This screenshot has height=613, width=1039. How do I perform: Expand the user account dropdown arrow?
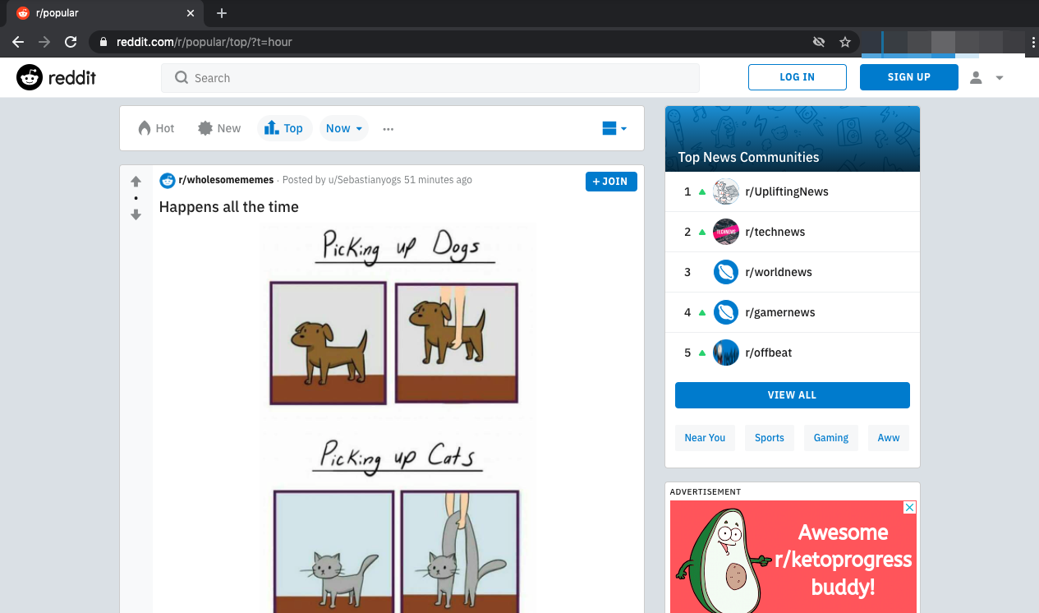coord(1000,76)
